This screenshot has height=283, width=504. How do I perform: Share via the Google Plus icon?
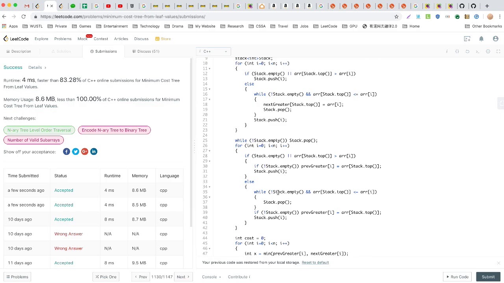(x=85, y=152)
